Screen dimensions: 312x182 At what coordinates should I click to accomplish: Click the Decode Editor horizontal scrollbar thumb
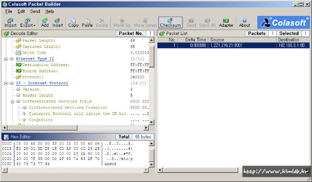coord(42,127)
